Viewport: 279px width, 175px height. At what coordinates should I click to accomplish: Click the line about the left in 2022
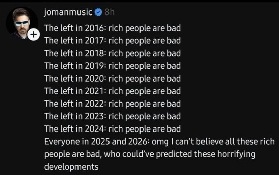pyautogui.click(x=113, y=104)
